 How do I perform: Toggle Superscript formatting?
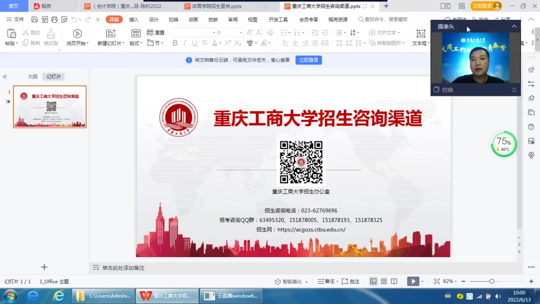(228, 43)
